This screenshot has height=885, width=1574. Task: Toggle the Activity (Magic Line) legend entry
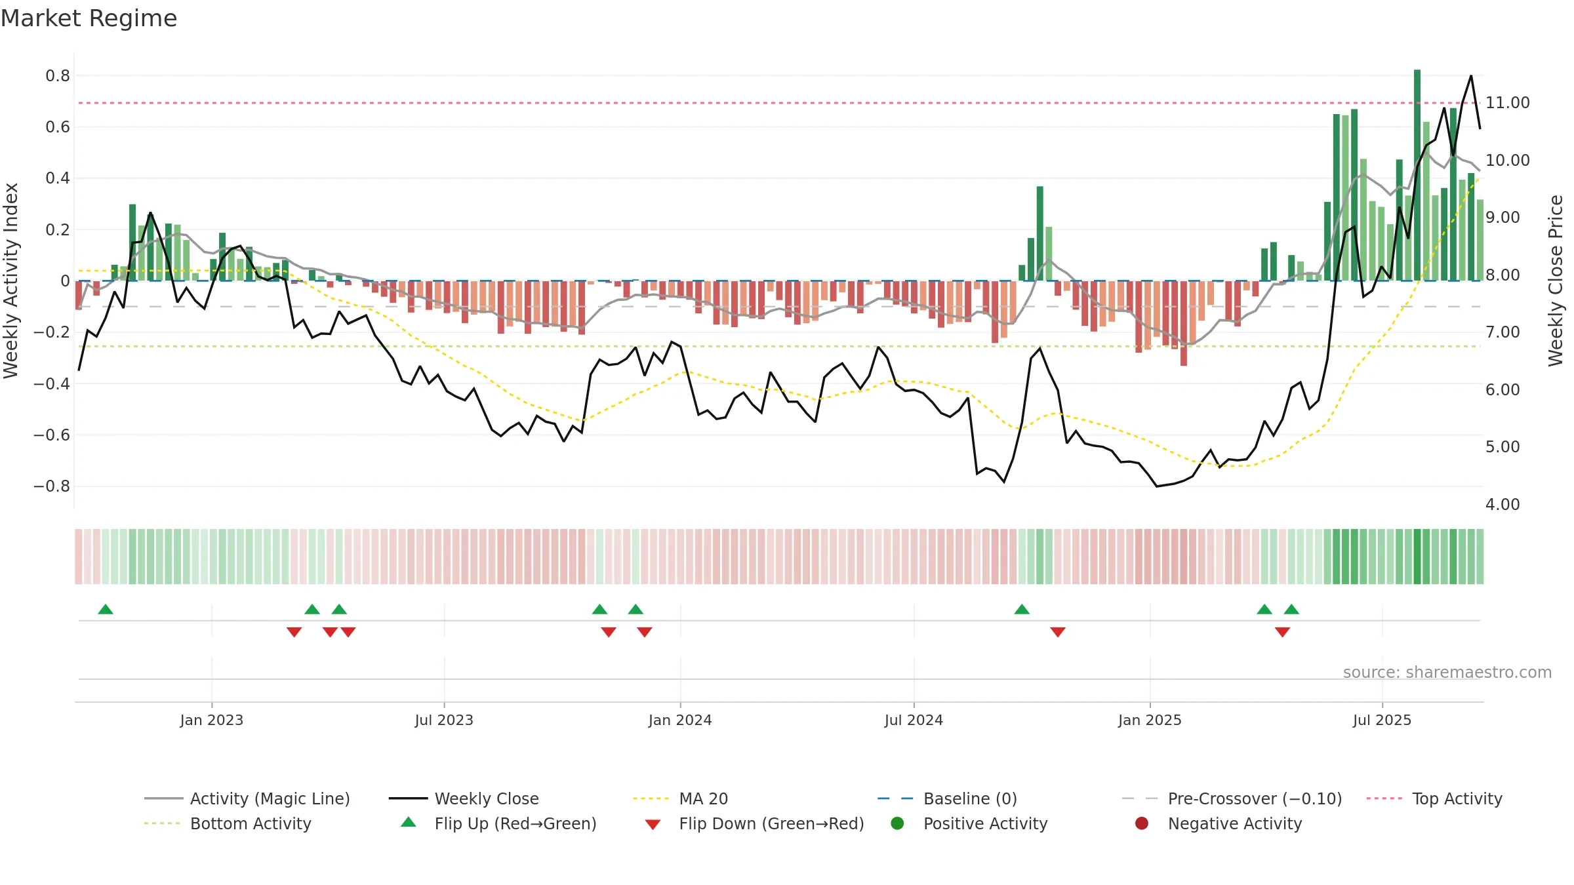pyautogui.click(x=247, y=798)
